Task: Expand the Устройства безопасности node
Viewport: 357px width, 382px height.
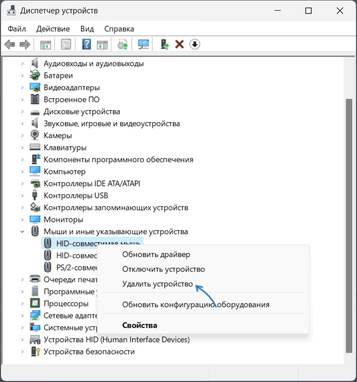Action: pyautogui.click(x=22, y=352)
